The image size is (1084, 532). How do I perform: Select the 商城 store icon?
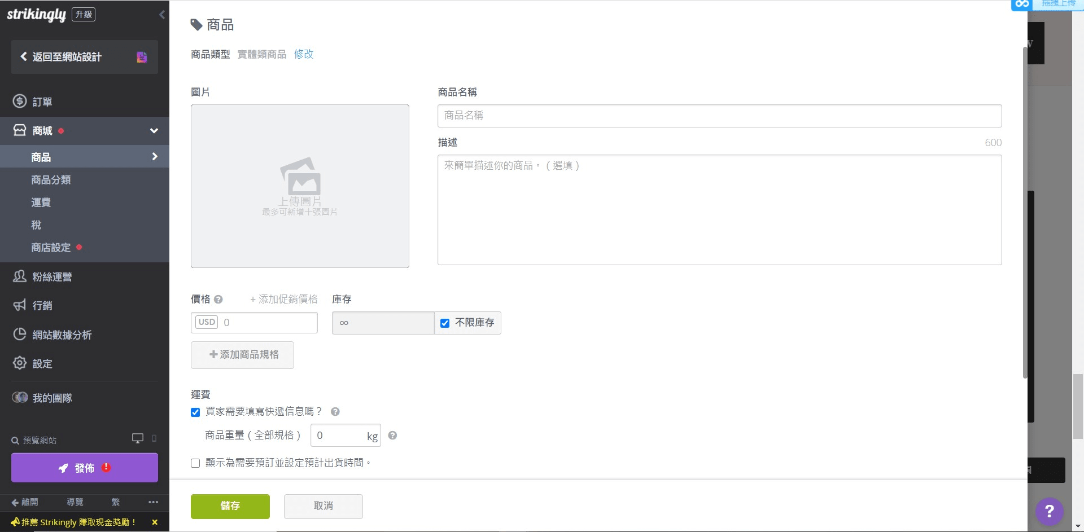19,130
